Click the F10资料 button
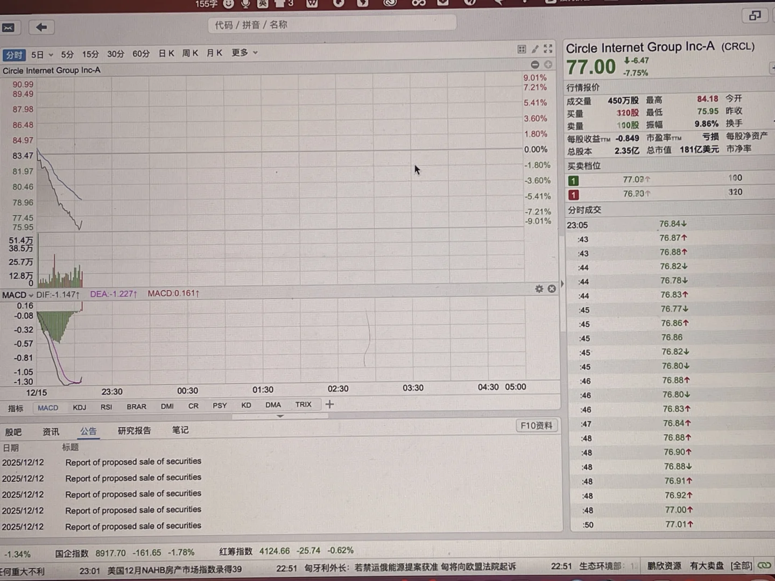The height and width of the screenshot is (581, 775). [x=536, y=426]
